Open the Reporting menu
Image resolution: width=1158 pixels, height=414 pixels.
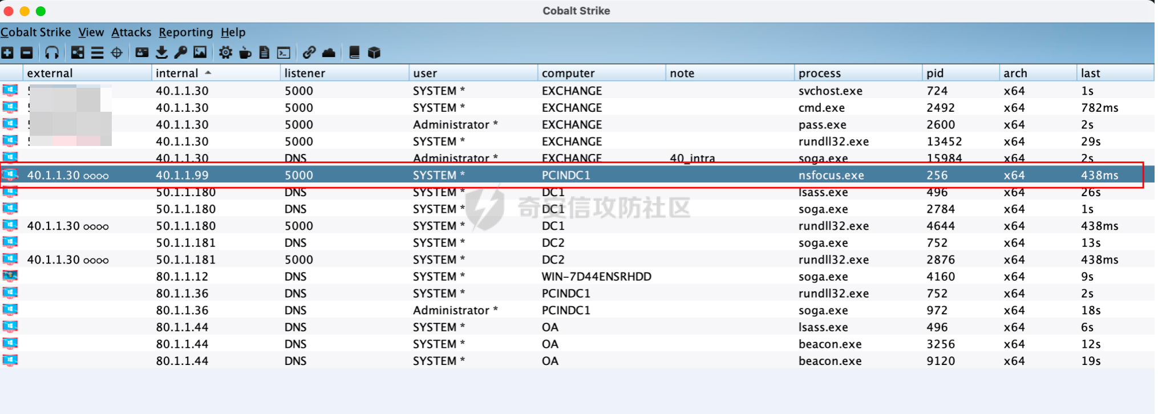click(186, 33)
